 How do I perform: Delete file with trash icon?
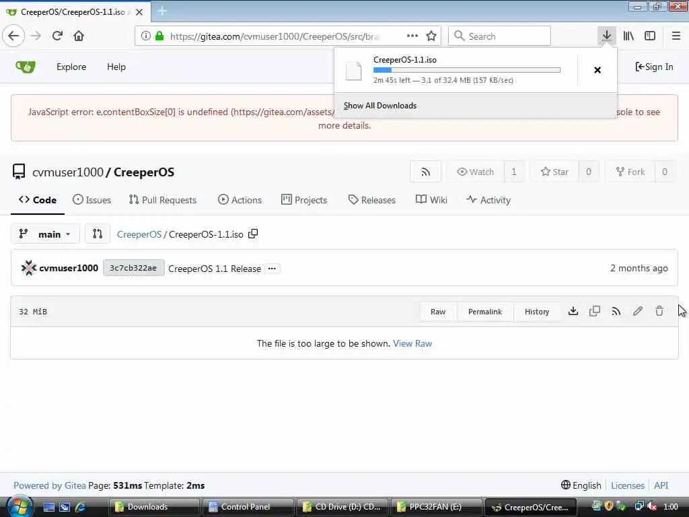[659, 311]
